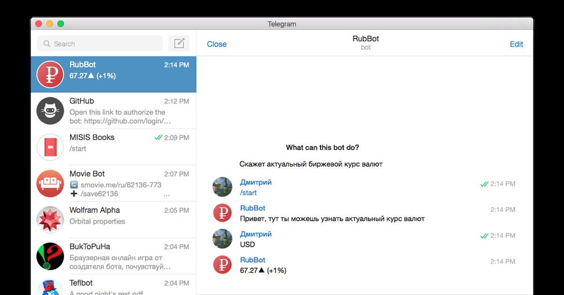Click the USD message text
This screenshot has height=295, width=564.
[x=247, y=244]
